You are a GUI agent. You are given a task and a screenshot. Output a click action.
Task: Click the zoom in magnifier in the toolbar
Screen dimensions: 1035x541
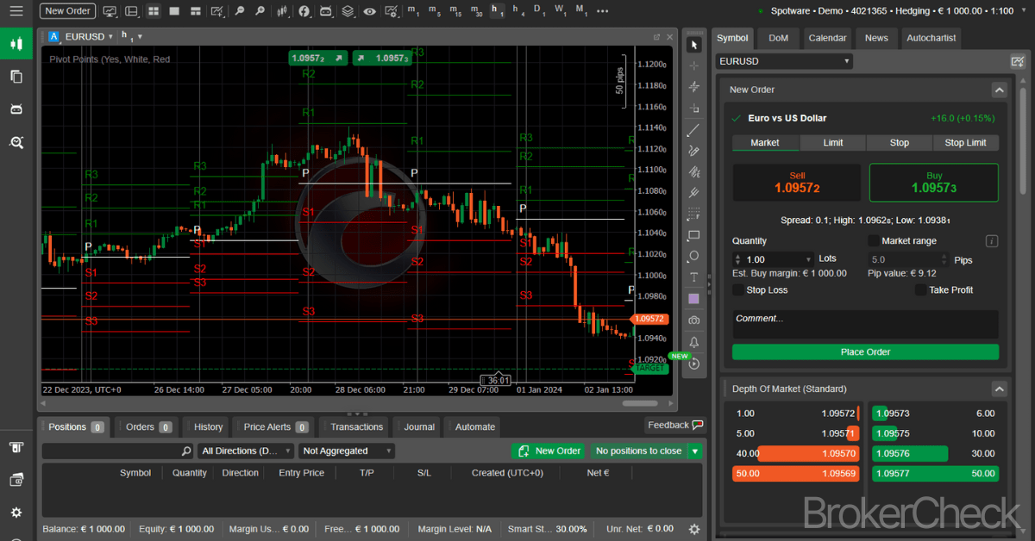(260, 11)
